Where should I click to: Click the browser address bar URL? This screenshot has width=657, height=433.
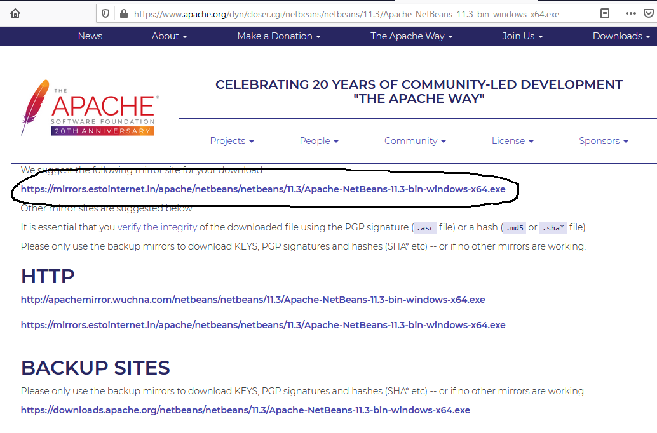[x=346, y=14]
